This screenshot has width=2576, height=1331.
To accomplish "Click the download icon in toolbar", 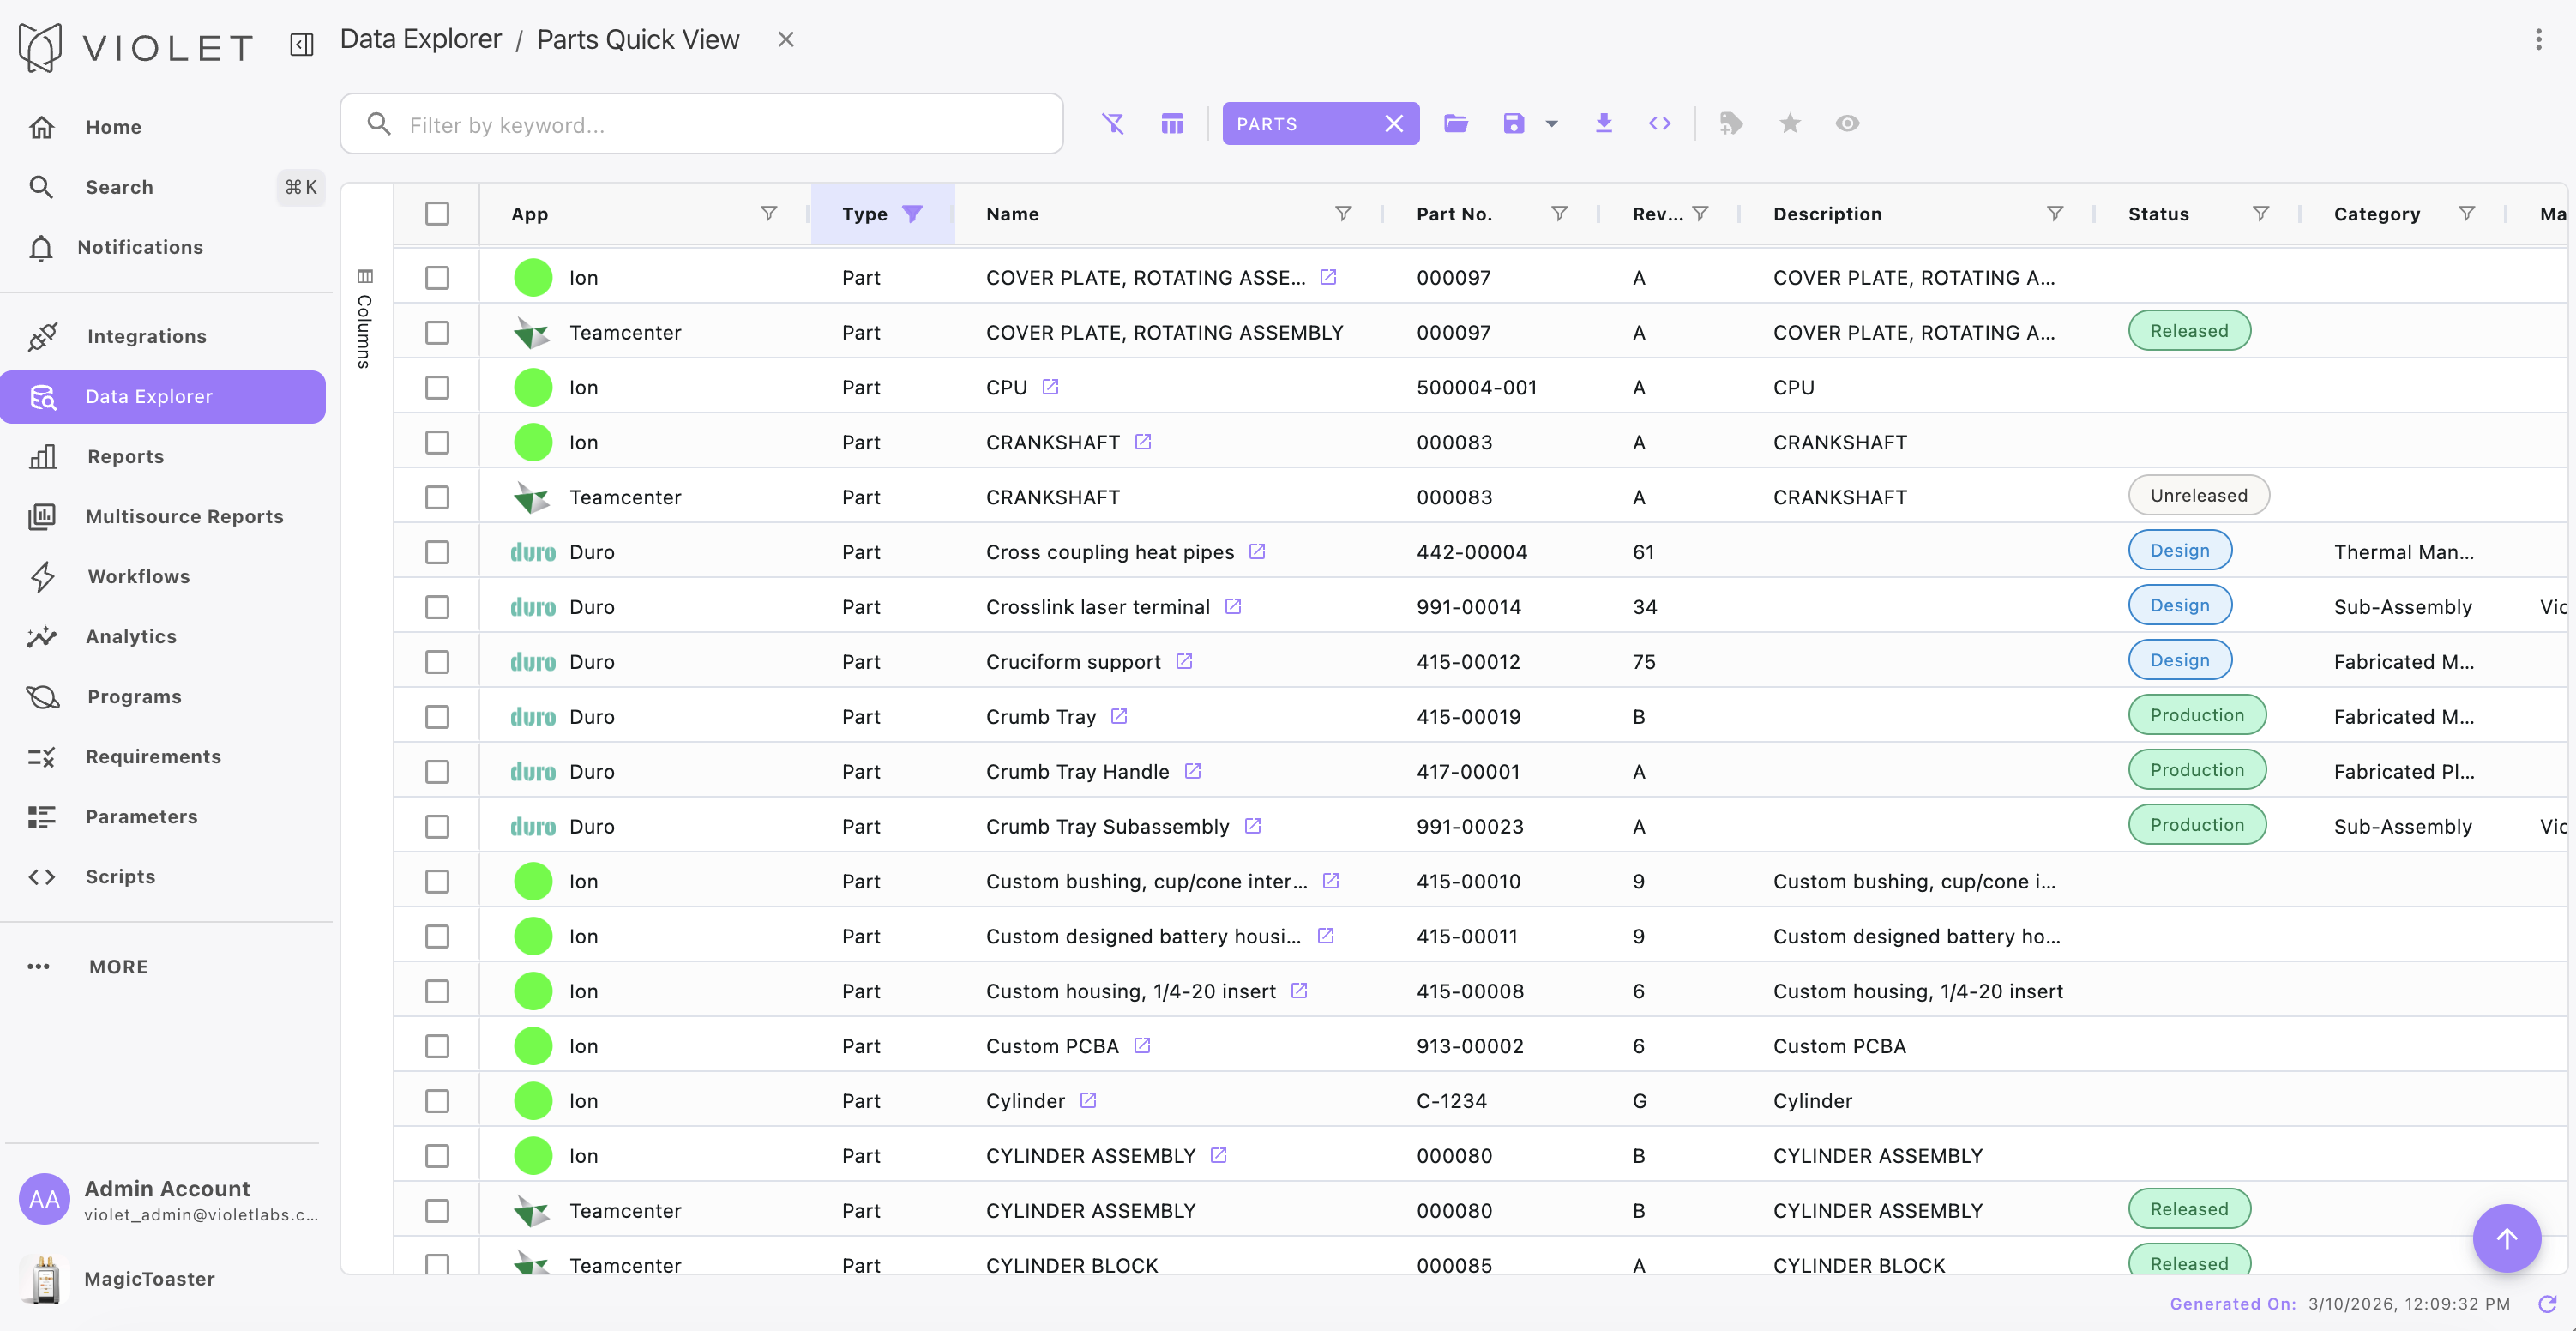I will [x=1603, y=124].
